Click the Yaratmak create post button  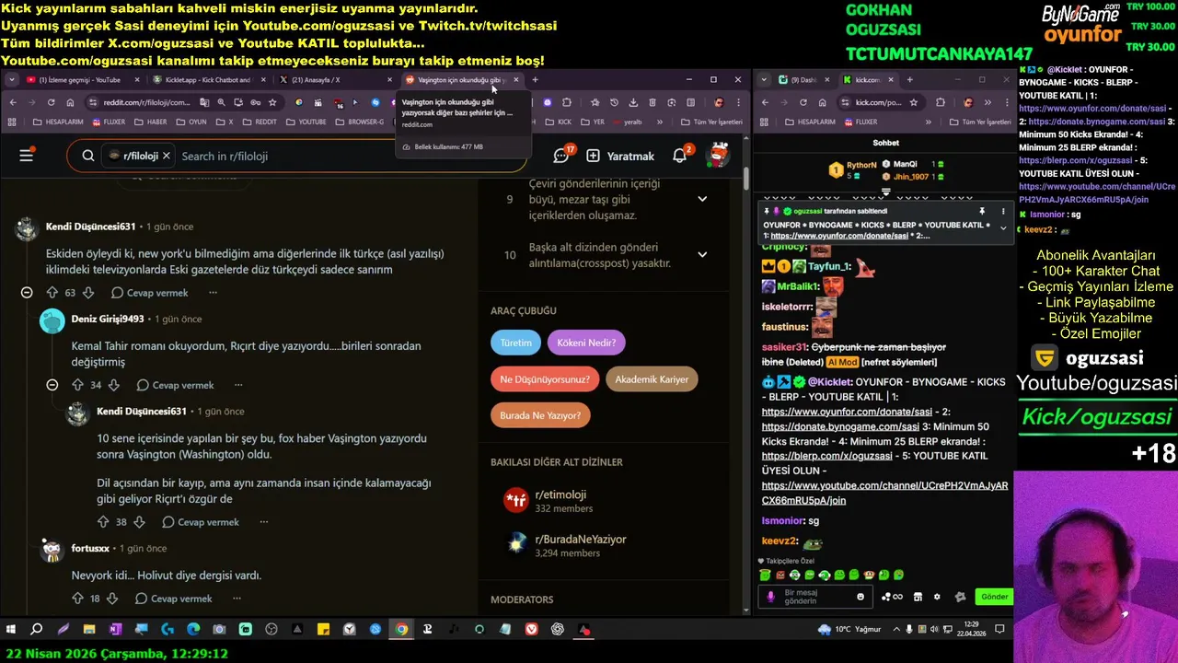pyautogui.click(x=620, y=156)
